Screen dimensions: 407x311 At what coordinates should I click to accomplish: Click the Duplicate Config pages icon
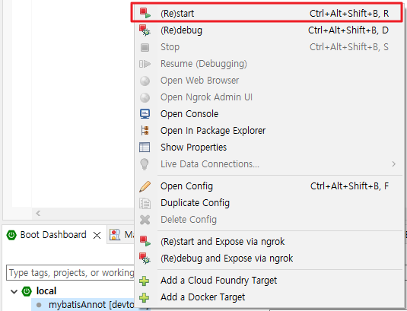(x=145, y=203)
